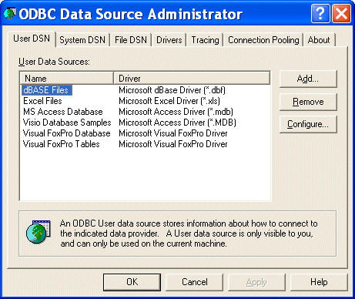
Task: Click the FoxPro driver cell for FoxPro Tables
Action: (x=173, y=144)
